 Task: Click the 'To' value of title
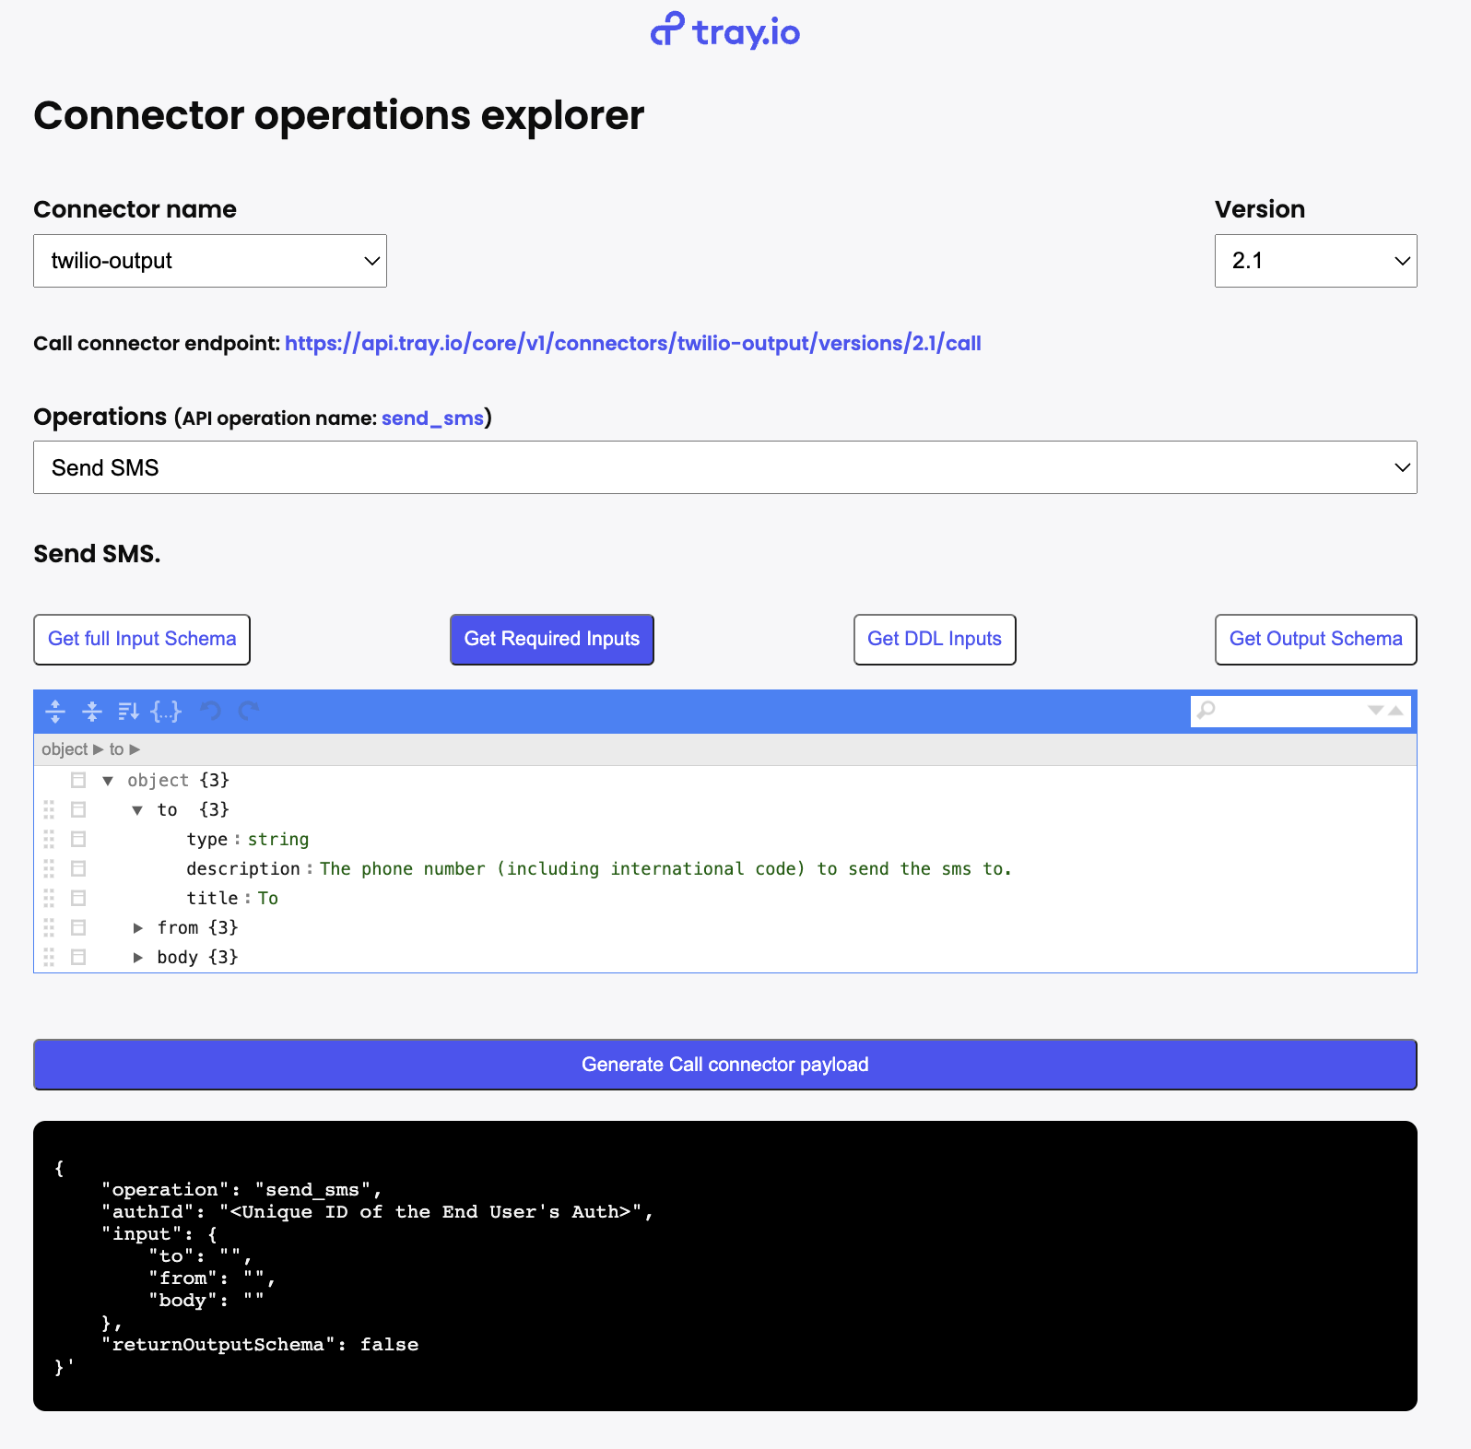pos(268,898)
